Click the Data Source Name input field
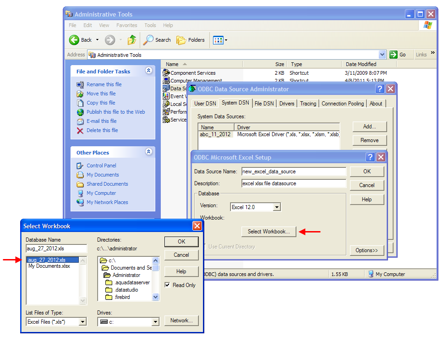Image resolution: width=448 pixels, height=337 pixels. pos(294,171)
